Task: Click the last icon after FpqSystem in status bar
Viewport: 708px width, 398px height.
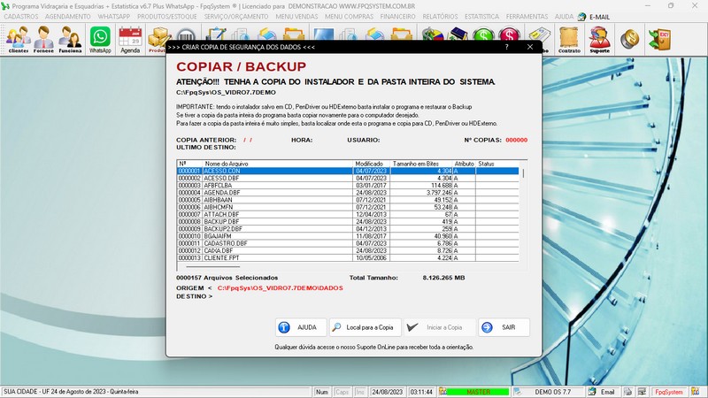Action: (x=696, y=392)
